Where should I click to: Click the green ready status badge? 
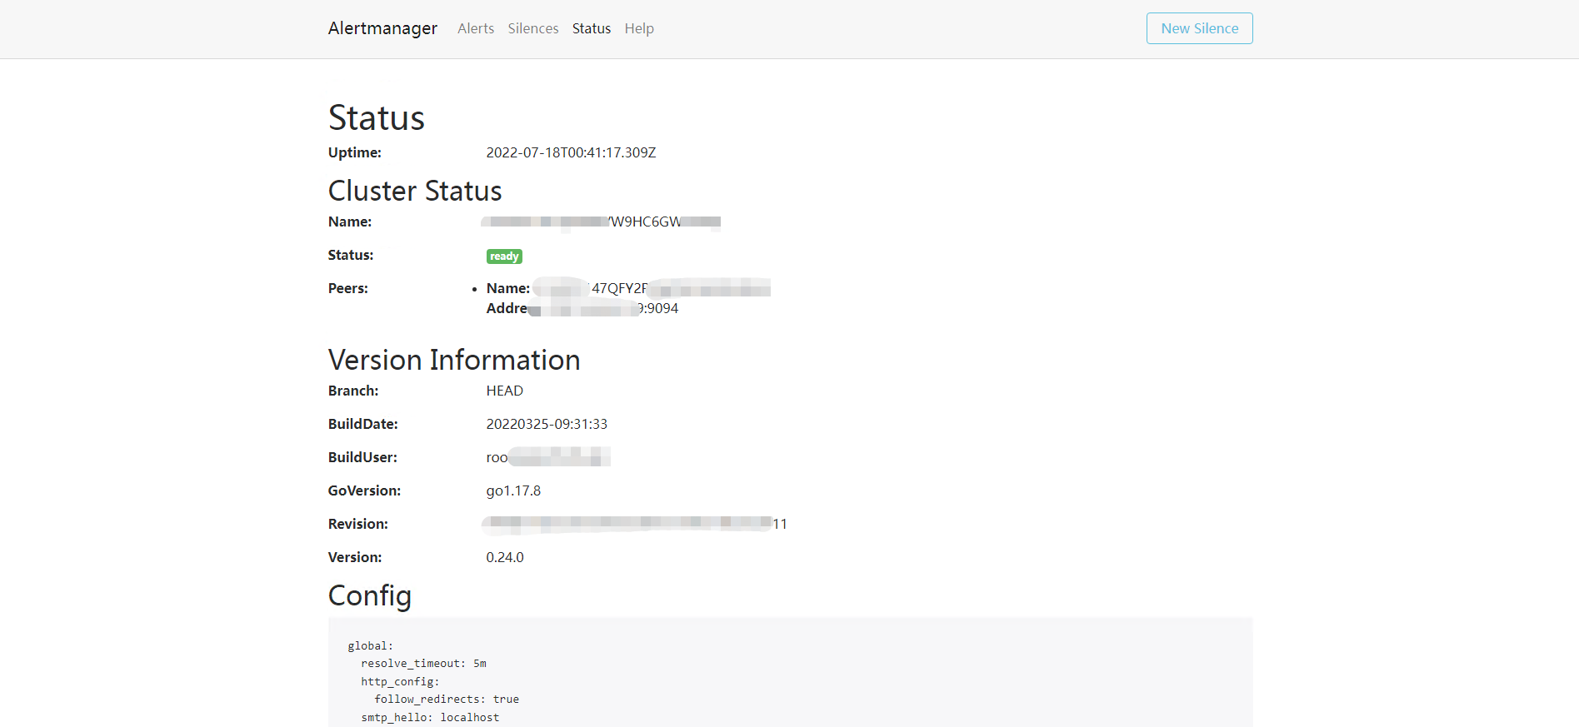pos(504,256)
